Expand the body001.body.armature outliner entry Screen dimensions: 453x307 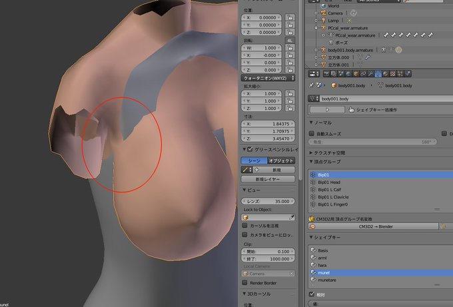[x=316, y=50]
